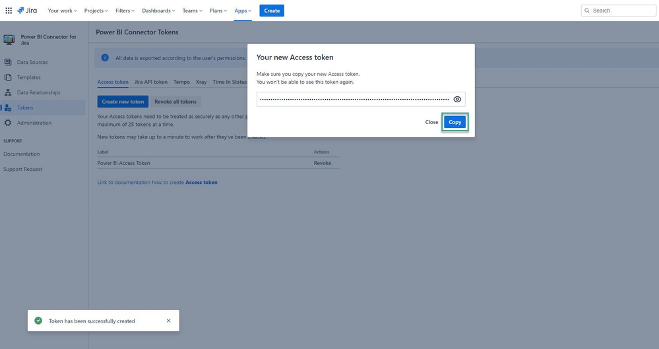Open the Support Request link
Screen dimensions: 659x349
(x=22, y=169)
